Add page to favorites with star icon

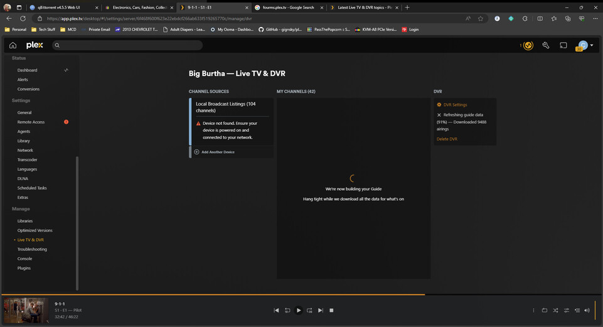click(x=480, y=18)
